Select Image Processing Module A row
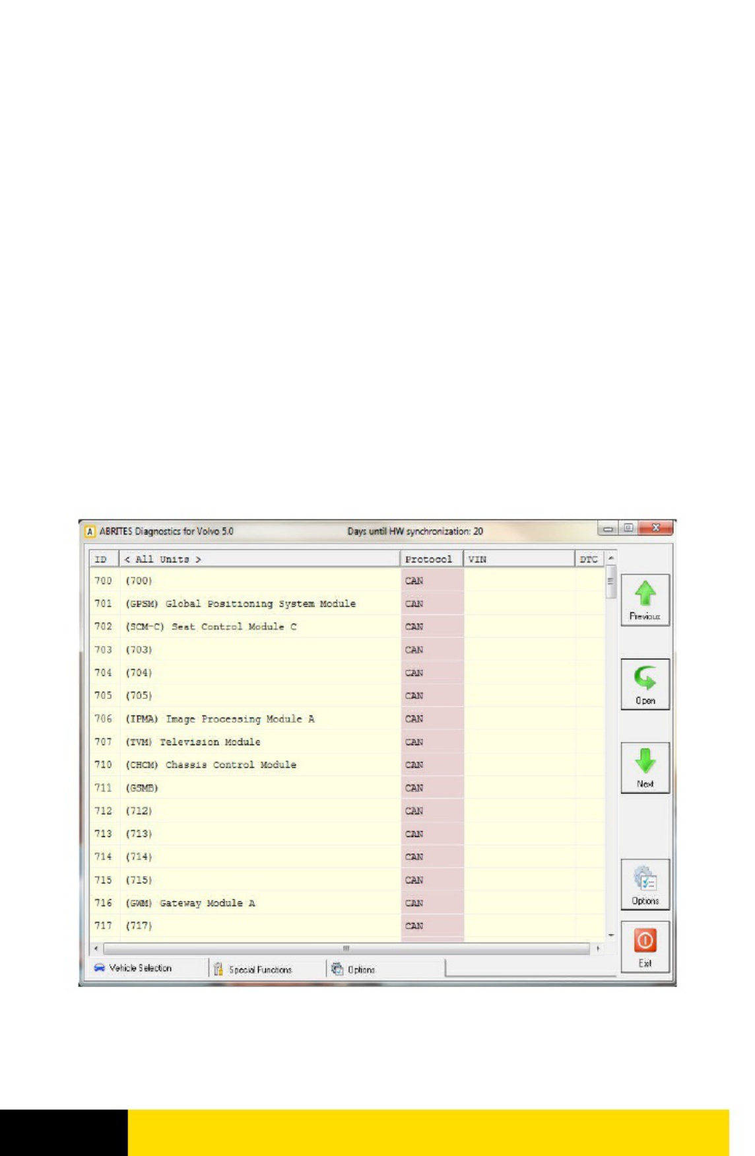The width and height of the screenshot is (755, 1156). pyautogui.click(x=347, y=719)
